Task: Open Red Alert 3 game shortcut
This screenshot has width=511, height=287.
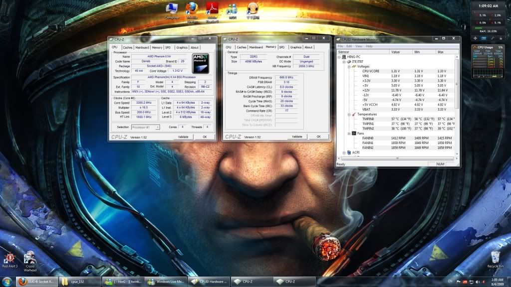Action: click(10, 259)
